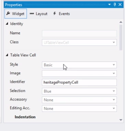Collapse the Identity section
This screenshot has width=125, height=131.
click(7, 24)
